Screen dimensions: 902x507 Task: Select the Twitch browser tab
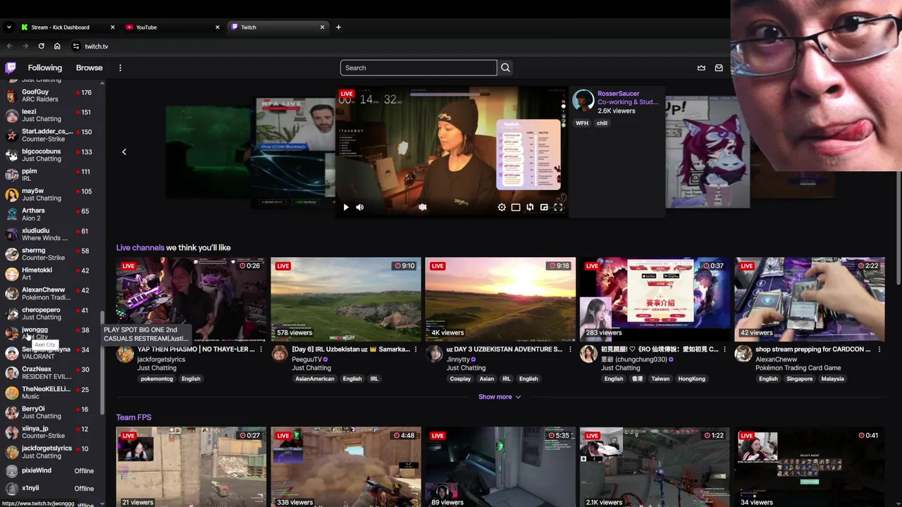tap(278, 27)
